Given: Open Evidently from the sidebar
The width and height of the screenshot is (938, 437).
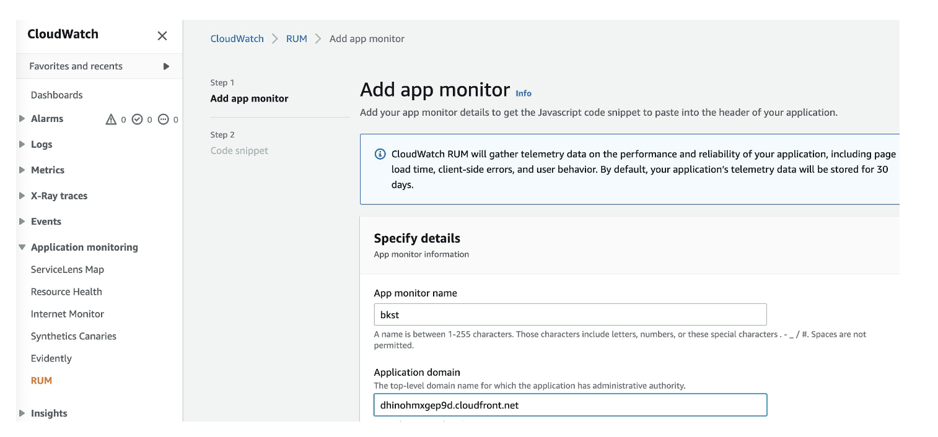Looking at the screenshot, I should (51, 358).
